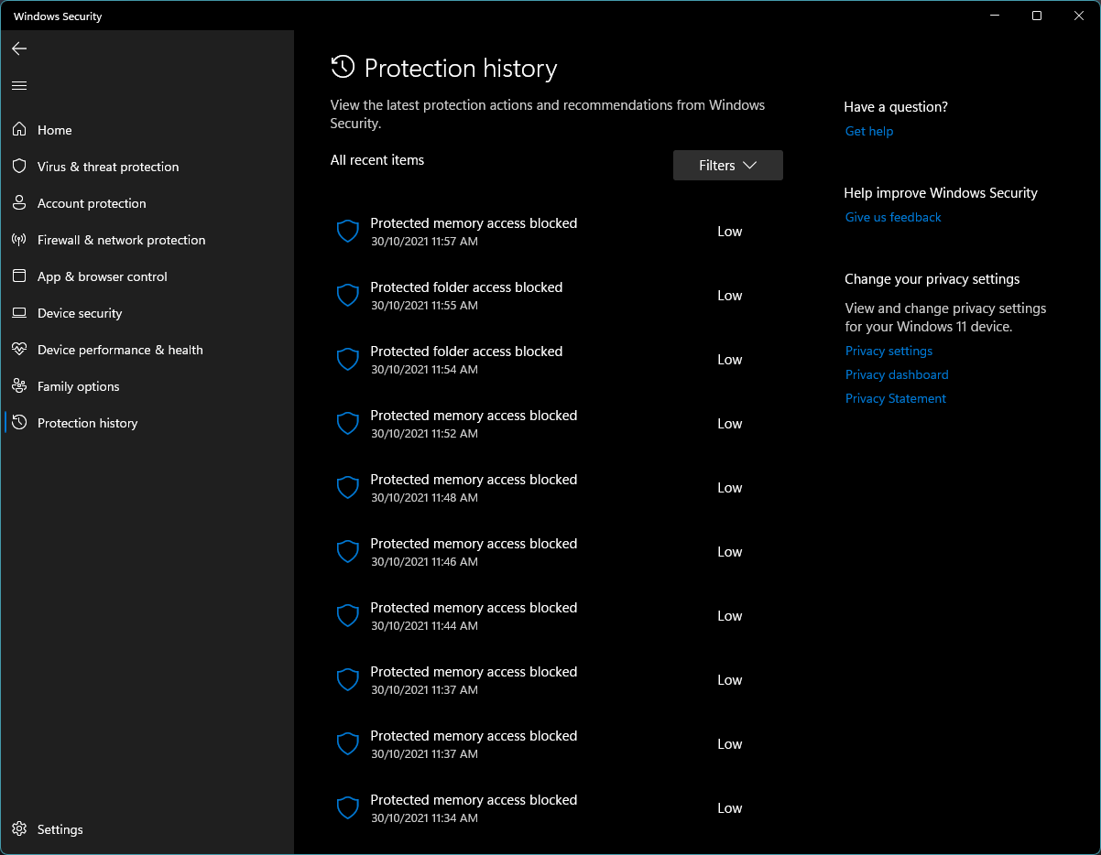Open the Filters dropdown

[727, 166]
